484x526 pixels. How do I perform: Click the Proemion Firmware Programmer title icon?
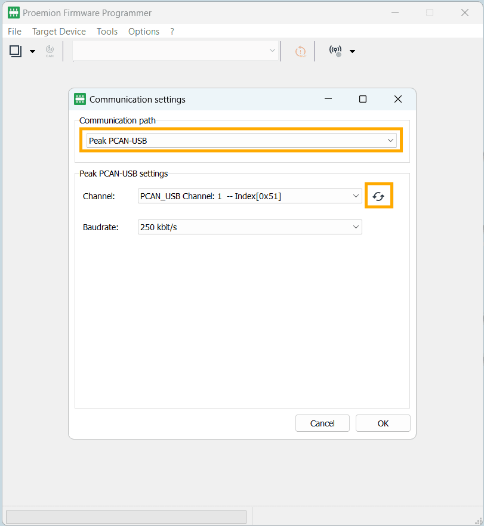[x=13, y=13]
